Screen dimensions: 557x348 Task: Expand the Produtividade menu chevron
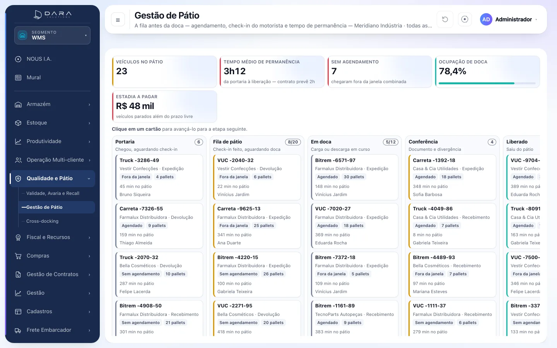click(x=89, y=142)
